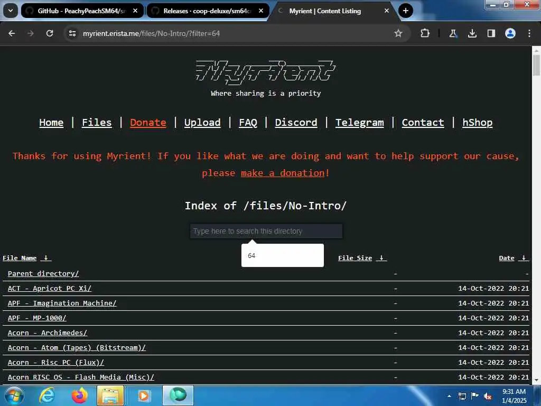The width and height of the screenshot is (541, 406).
Task: Reload the Myrient page
Action: tap(50, 33)
